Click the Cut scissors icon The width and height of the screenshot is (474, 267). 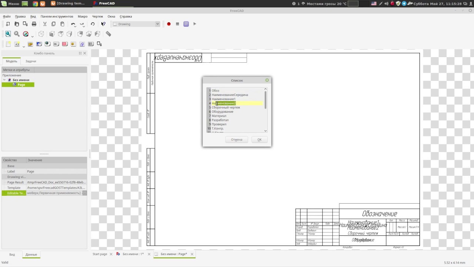45,24
